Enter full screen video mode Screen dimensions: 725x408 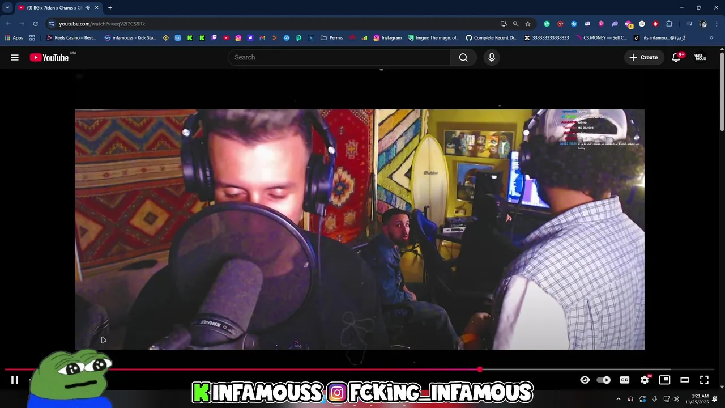[704, 380]
